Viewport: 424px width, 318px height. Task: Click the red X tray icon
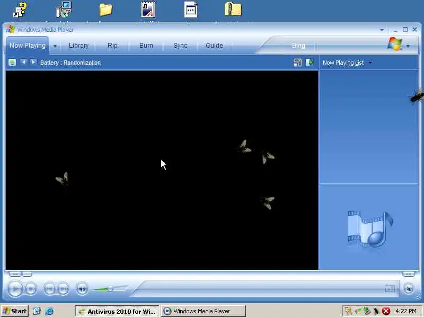(x=386, y=312)
